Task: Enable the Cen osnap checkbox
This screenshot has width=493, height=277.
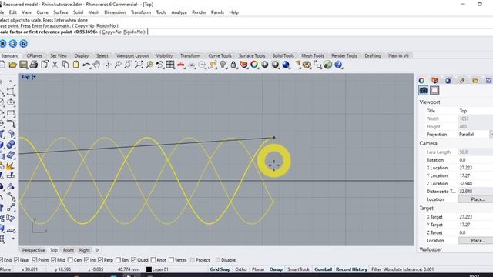Action: click(70, 260)
